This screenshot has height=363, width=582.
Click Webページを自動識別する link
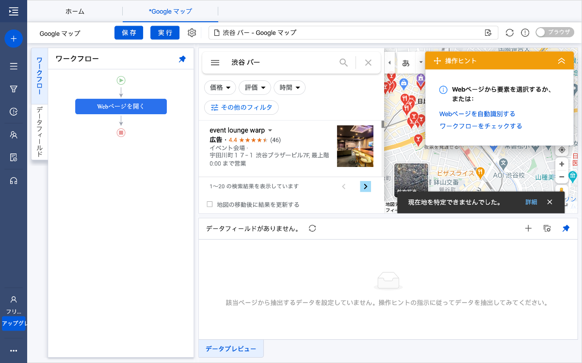click(x=477, y=114)
